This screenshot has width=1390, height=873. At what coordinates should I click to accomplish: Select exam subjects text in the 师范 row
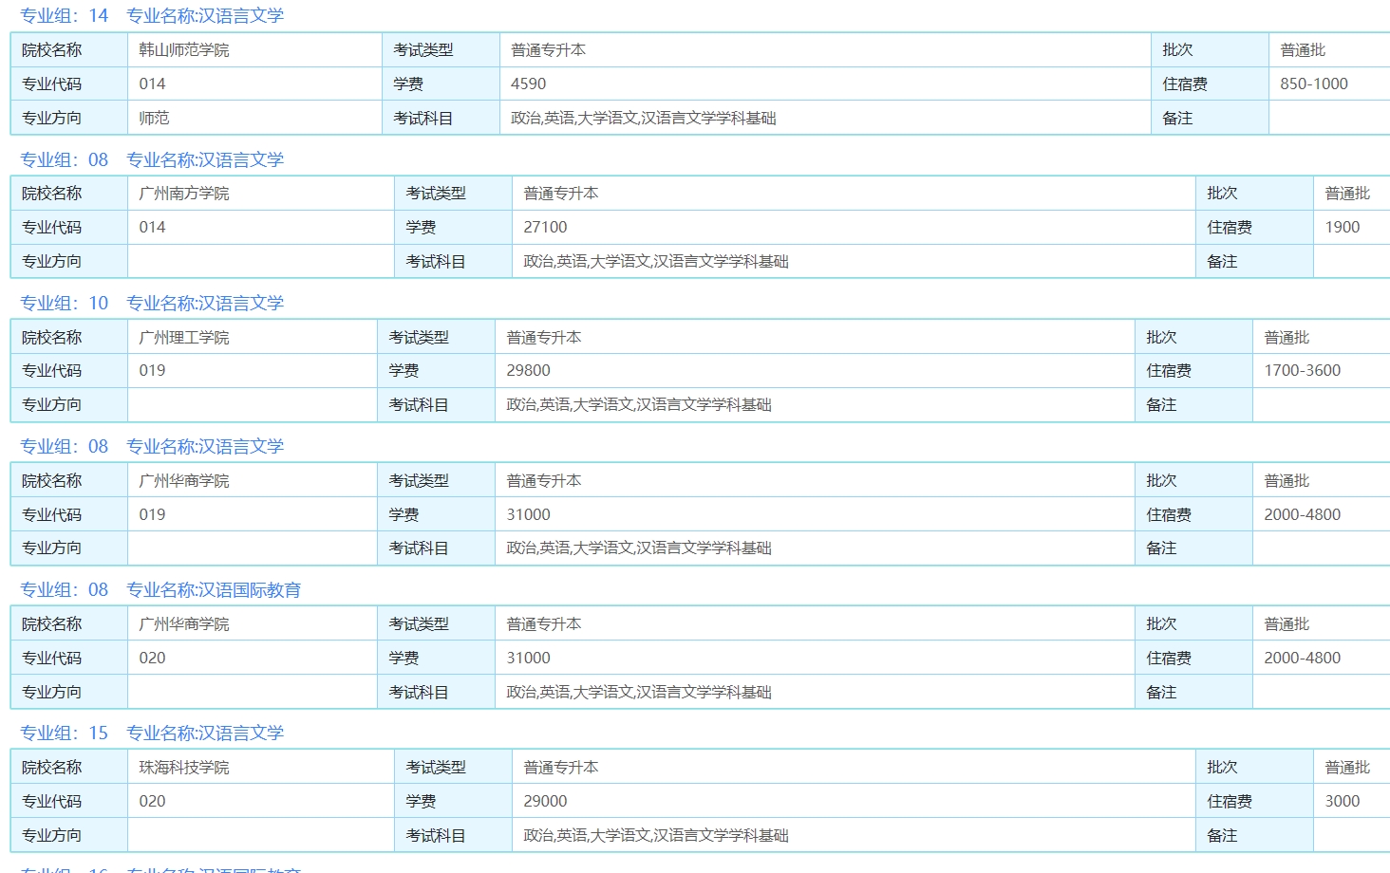(x=644, y=118)
